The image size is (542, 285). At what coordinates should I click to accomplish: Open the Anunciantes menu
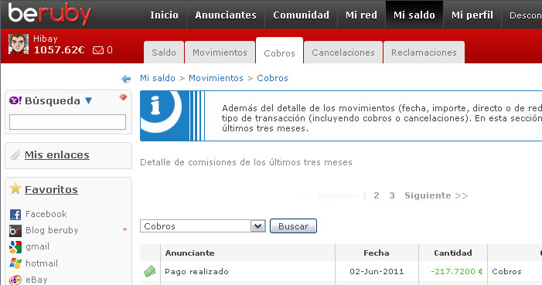point(226,15)
